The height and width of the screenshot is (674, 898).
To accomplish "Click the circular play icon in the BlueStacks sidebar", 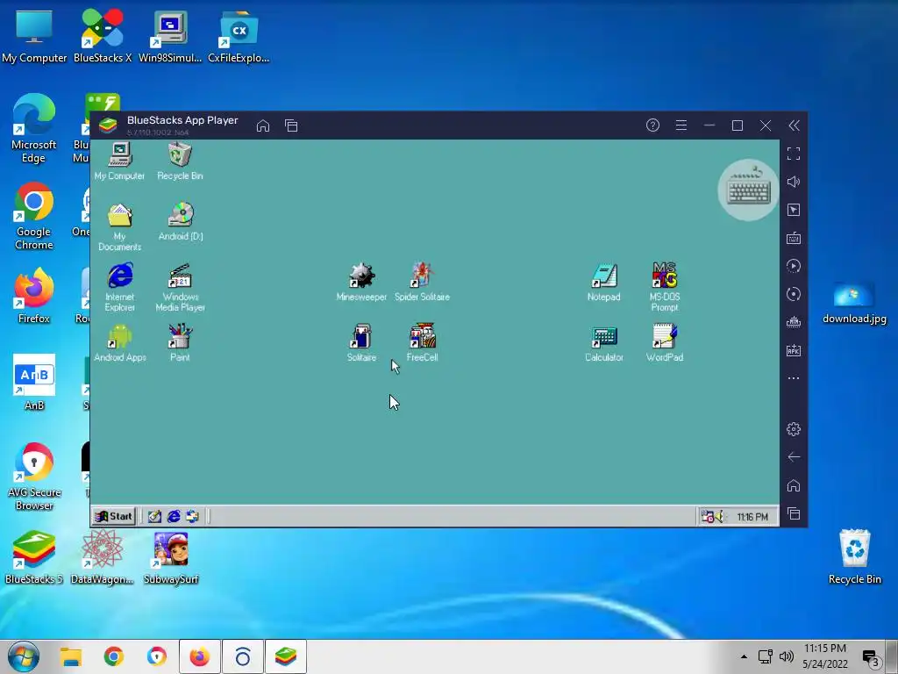I will coord(793,266).
